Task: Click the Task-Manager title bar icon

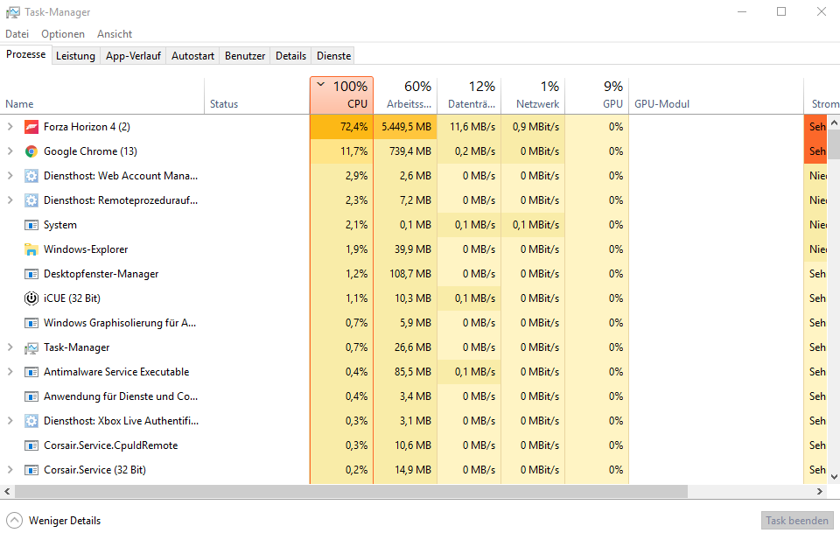Action: 13,12
